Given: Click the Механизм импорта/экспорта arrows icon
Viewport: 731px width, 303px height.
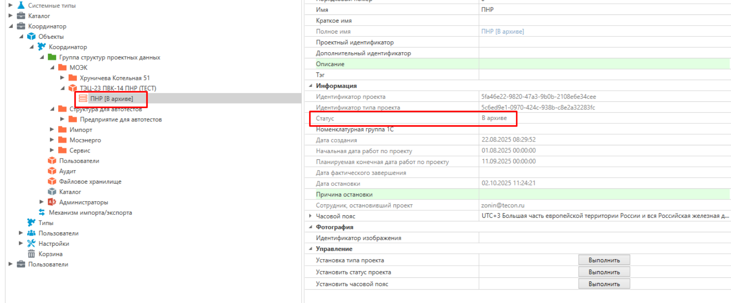Looking at the screenshot, I should click(x=42, y=212).
